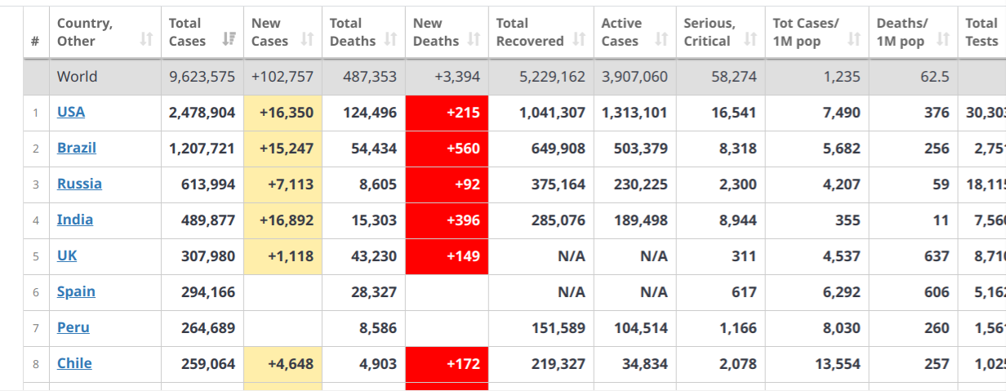Click Brazil new cases +15,247 cell

coord(283,149)
